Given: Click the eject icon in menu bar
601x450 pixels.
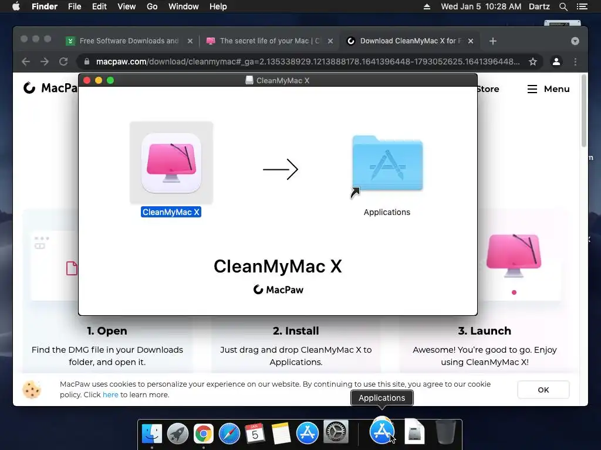Looking at the screenshot, I should [x=427, y=6].
